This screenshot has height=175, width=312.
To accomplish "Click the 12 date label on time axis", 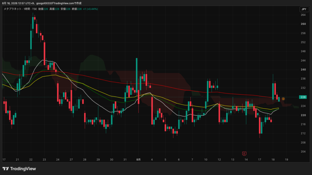I will 219,160.
